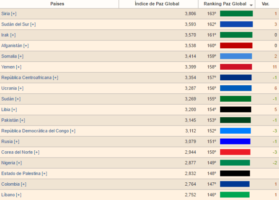Expand the [+] next to Líbano
Screen dimensions: 279x200
click(19, 195)
